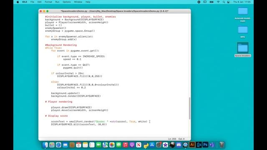Open Launchpad in the dock
Image resolution: width=267 pixels, height=150 pixels.
point(52,145)
